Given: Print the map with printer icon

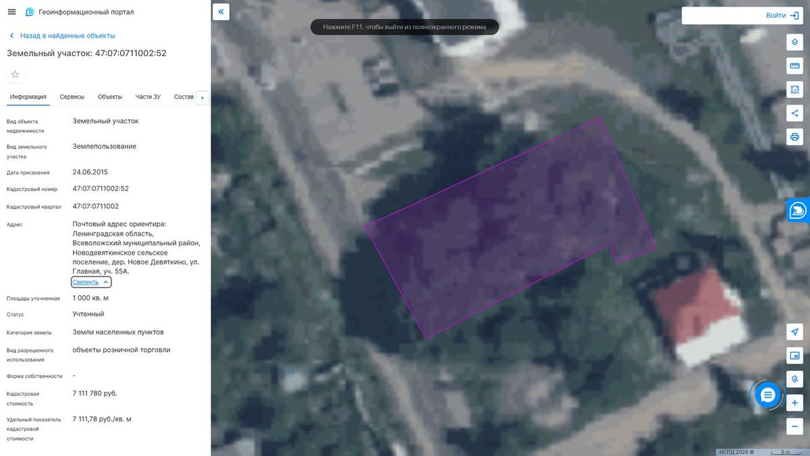Looking at the screenshot, I should (x=794, y=136).
